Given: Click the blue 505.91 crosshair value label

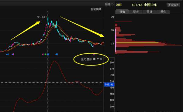Looking at the screenshot, I should click(109, 84).
